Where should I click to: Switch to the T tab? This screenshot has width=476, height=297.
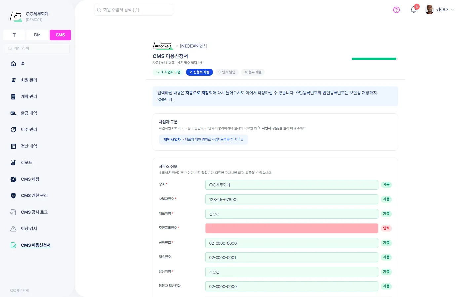click(14, 35)
